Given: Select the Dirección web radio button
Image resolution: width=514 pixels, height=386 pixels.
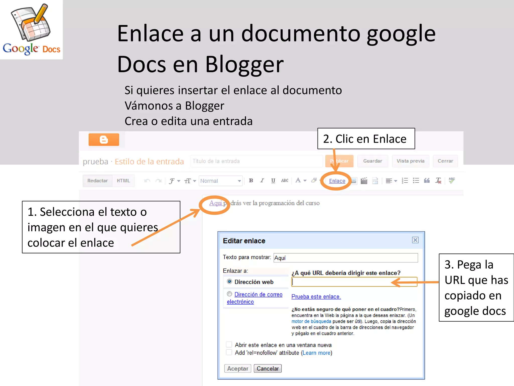Looking at the screenshot, I should [229, 281].
